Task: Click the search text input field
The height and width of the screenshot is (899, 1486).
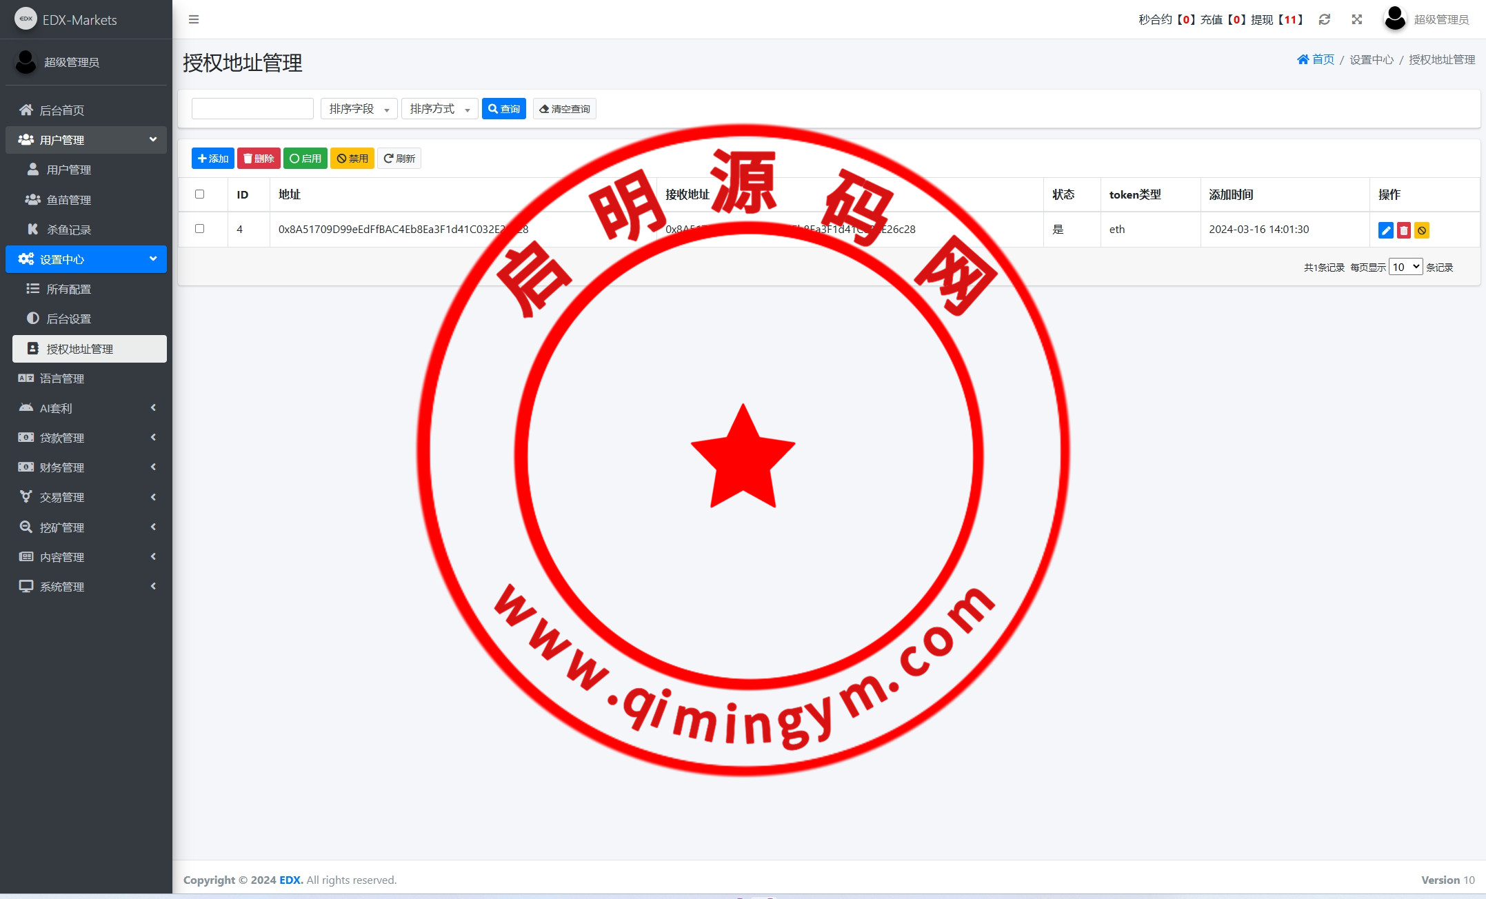Action: (x=252, y=109)
